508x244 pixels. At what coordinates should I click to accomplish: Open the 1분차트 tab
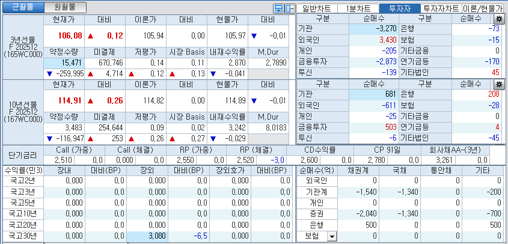point(358,8)
